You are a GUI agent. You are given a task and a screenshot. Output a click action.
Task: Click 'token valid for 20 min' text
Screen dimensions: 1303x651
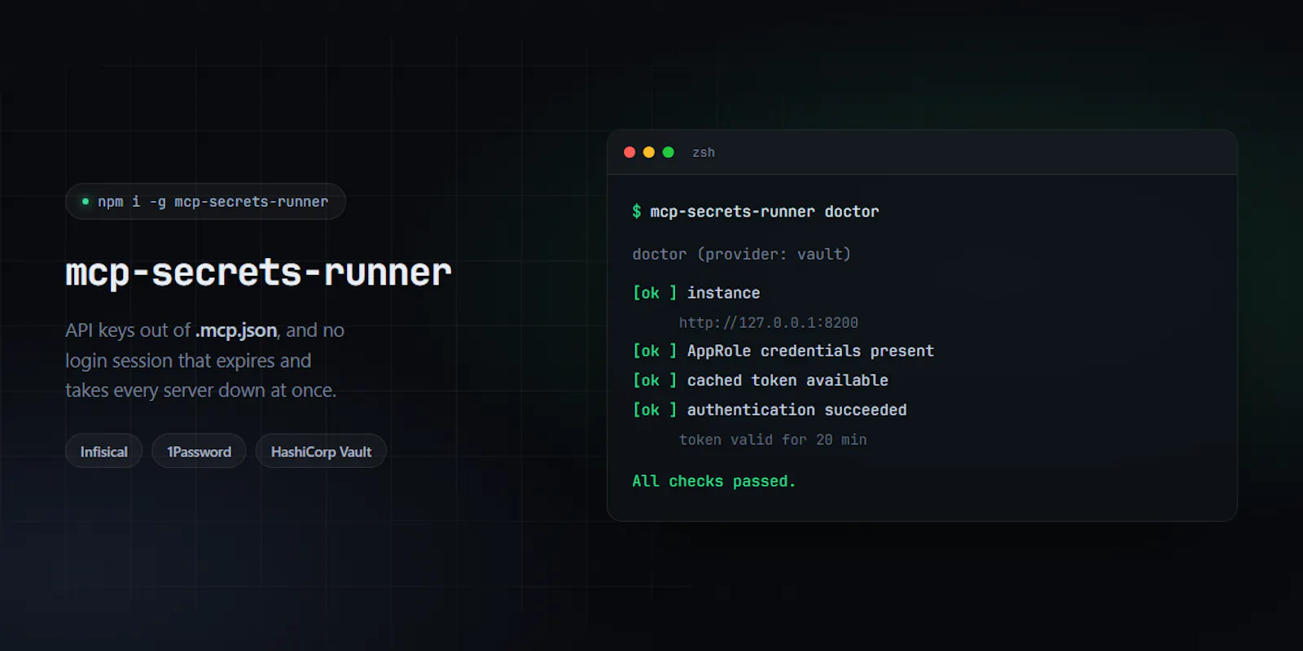[x=773, y=439]
